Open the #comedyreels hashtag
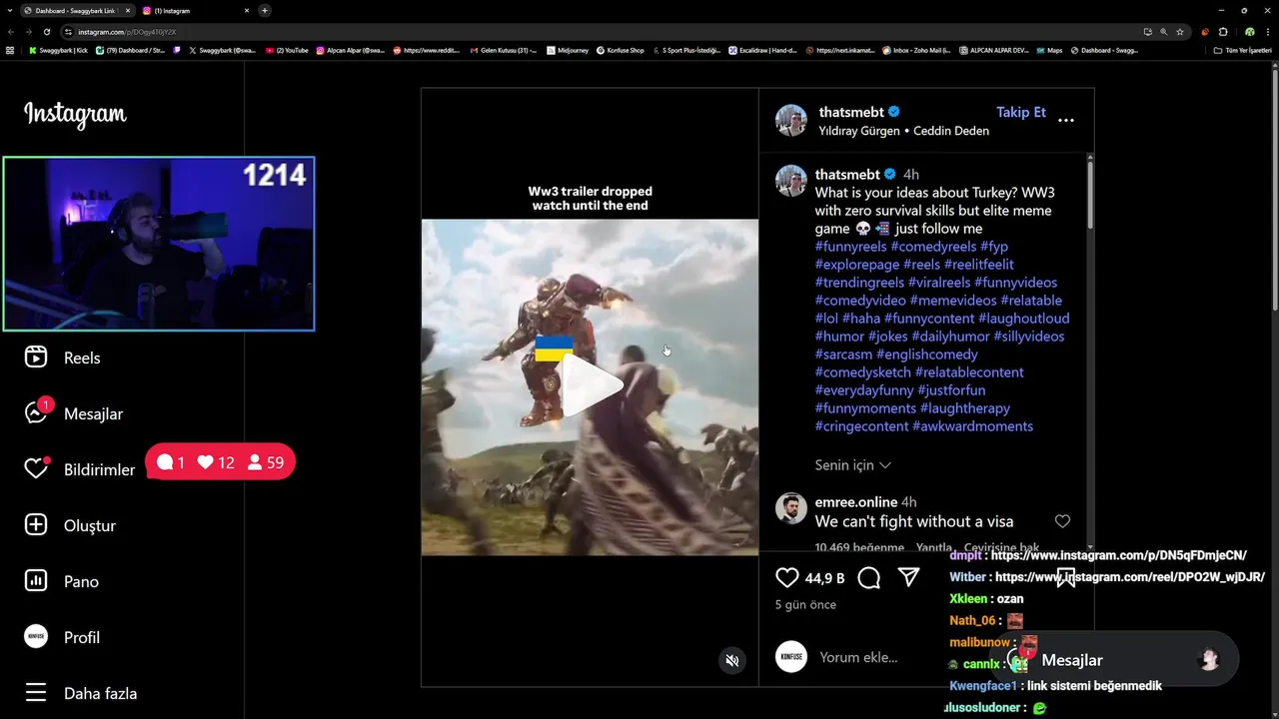1279x719 pixels. pos(933,247)
